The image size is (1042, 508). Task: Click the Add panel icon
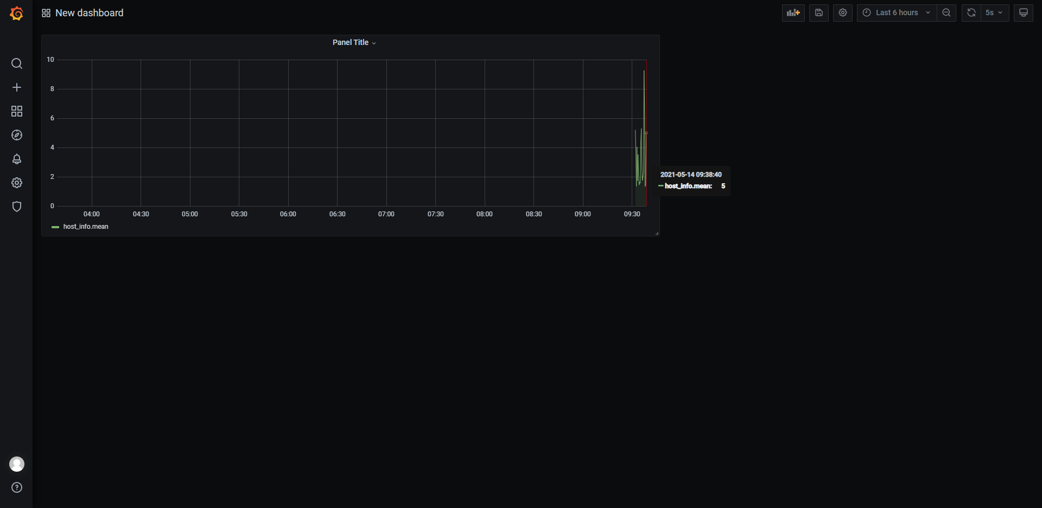point(793,12)
